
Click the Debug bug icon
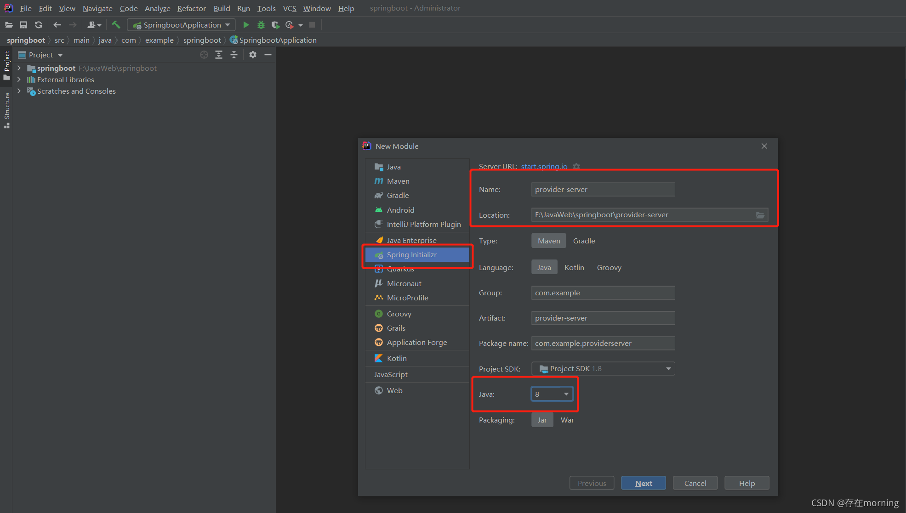coord(261,25)
